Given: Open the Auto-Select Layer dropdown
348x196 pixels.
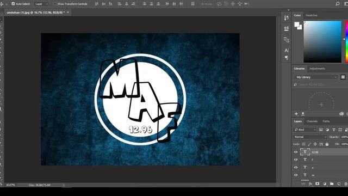Looking at the screenshot, I should 41,4.
